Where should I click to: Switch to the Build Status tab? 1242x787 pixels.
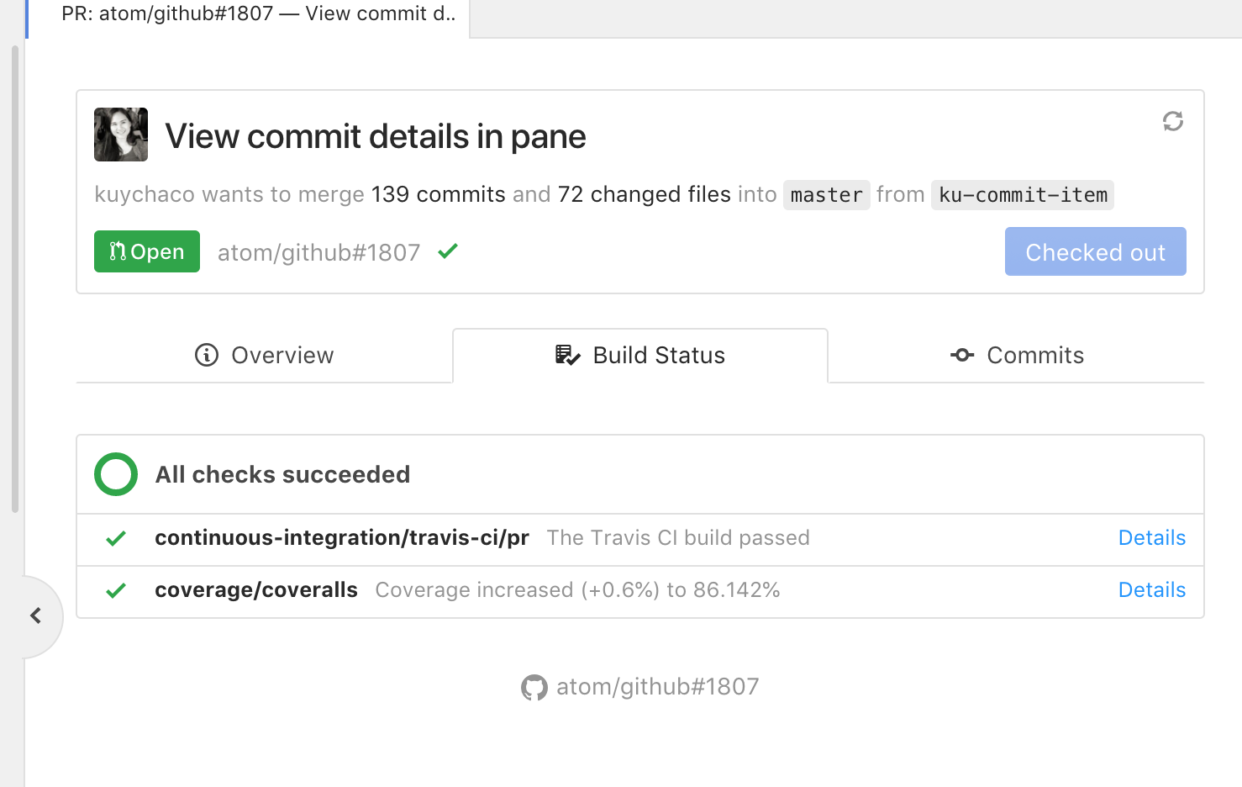[x=640, y=356]
